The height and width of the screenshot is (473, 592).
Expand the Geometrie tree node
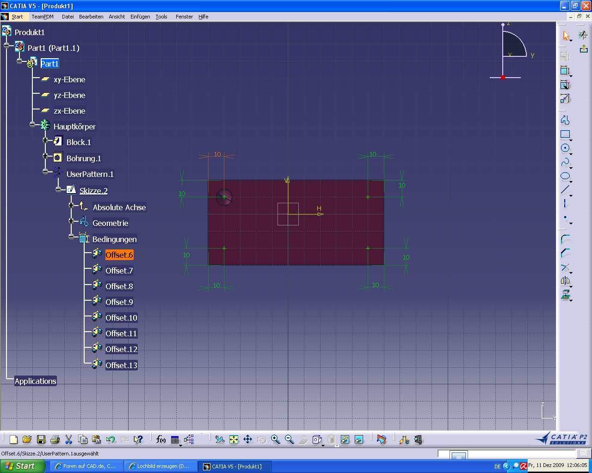[71, 221]
